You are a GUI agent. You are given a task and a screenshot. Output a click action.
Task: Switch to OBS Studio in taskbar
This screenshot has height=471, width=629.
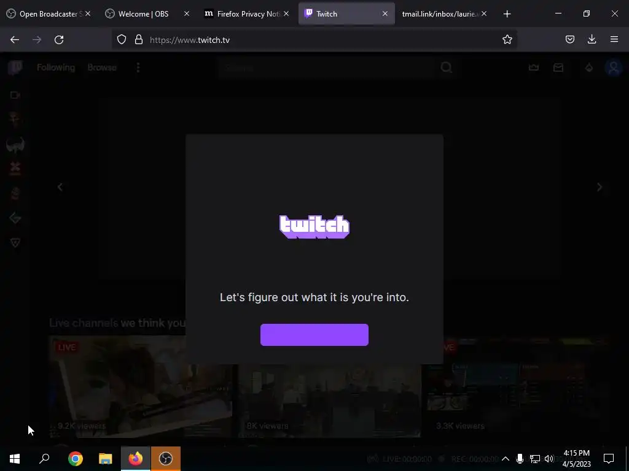coord(166,459)
